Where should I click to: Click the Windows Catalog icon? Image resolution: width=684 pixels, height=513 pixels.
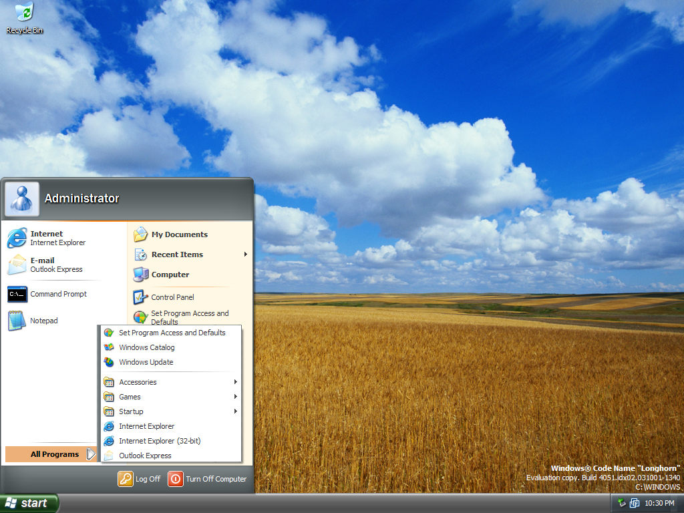click(x=109, y=347)
